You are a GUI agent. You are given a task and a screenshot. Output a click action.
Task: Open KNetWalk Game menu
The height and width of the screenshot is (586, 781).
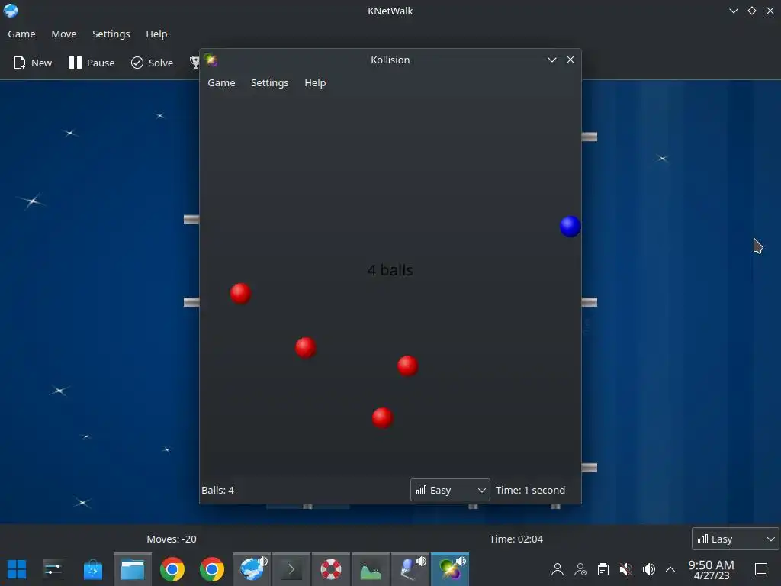[21, 34]
